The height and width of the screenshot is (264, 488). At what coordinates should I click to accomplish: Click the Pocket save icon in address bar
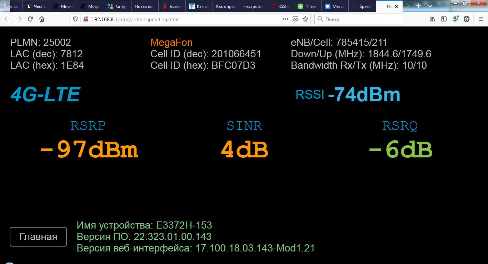coord(295,19)
